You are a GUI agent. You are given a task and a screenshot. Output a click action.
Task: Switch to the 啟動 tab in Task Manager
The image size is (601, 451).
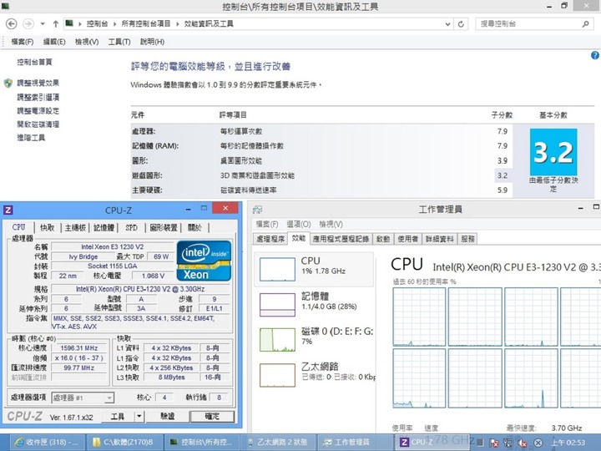383,239
